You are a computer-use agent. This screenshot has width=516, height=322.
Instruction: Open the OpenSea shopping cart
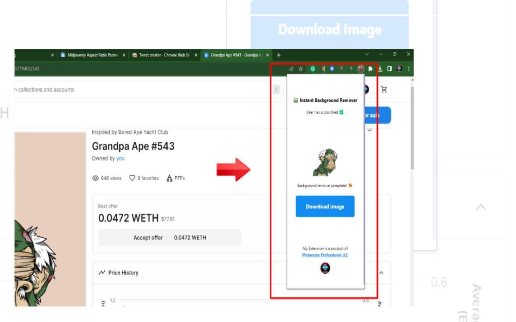tap(384, 89)
